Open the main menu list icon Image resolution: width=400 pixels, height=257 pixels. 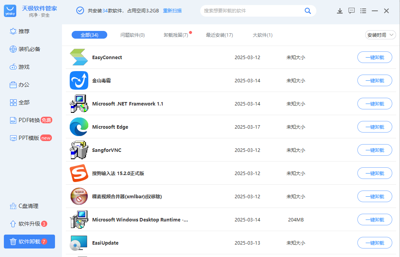[x=363, y=11]
